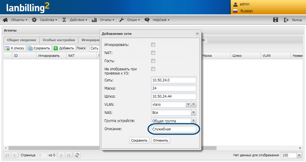This screenshot has height=162, width=306.
Task: Click the horizontal scrollbar right arrow
Action: pos(300,148)
